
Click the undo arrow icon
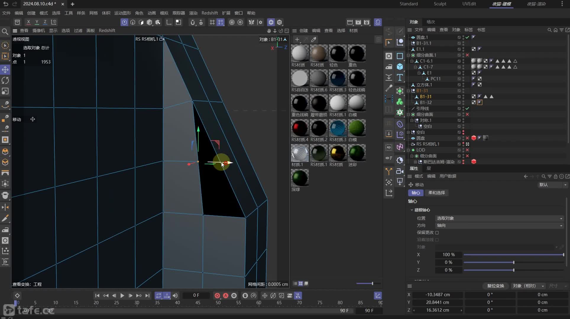[6, 4]
